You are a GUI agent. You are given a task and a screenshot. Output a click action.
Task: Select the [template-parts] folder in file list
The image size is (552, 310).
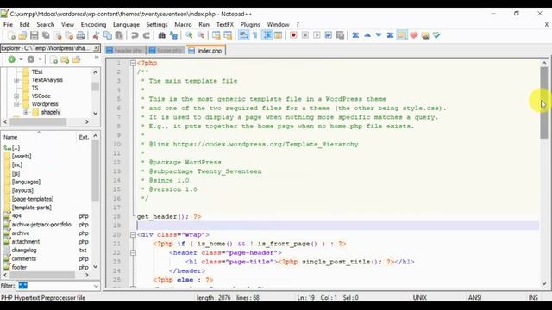pos(31,208)
